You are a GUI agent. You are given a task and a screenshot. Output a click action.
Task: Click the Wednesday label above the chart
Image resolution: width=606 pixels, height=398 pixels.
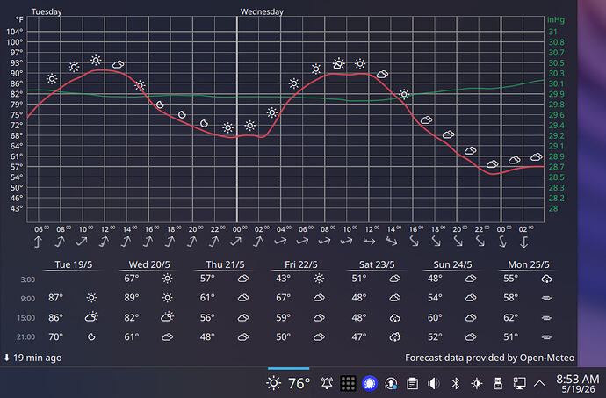click(x=262, y=11)
